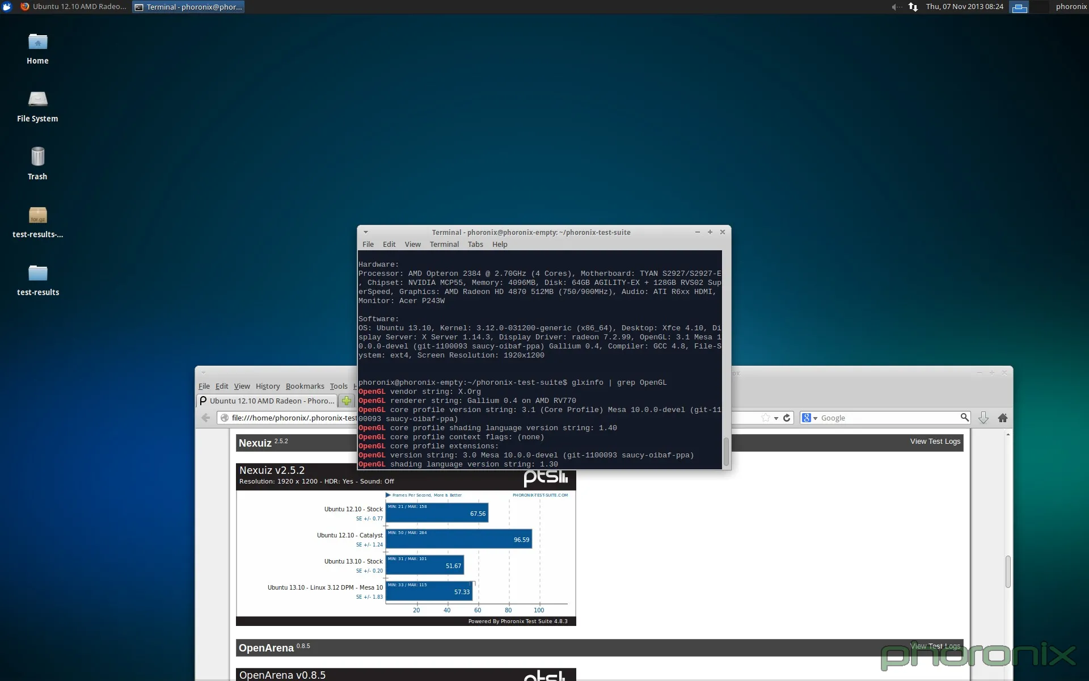
Task: Open Google search engine dropdown
Action: tap(809, 418)
